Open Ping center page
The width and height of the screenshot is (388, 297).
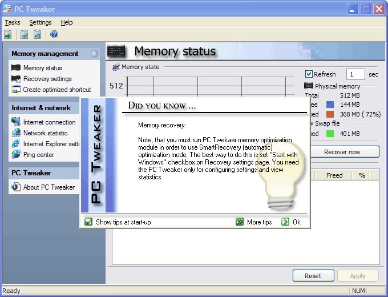pos(39,155)
